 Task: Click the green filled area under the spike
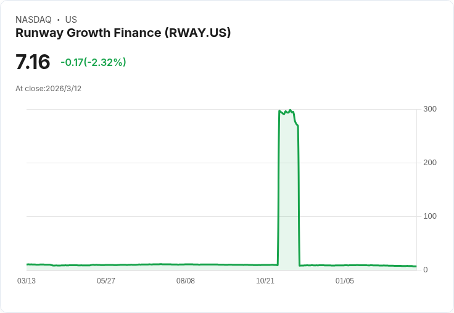289,191
